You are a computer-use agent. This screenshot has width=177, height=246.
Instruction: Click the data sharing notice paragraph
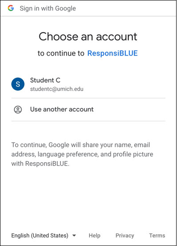pyautogui.click(x=82, y=154)
